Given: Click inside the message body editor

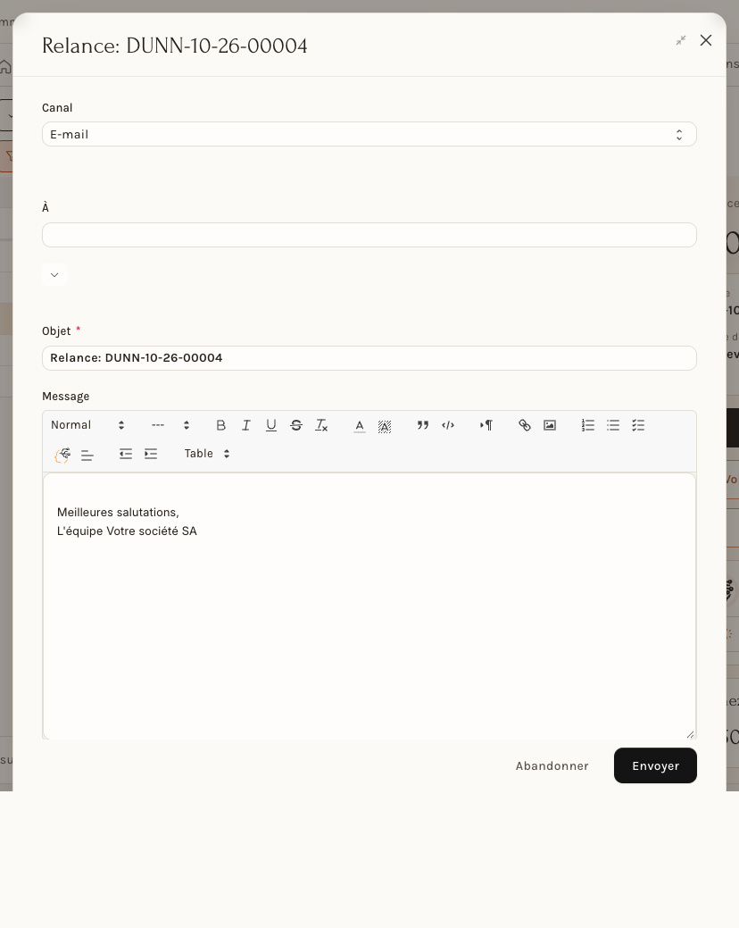Looking at the screenshot, I should [369, 606].
